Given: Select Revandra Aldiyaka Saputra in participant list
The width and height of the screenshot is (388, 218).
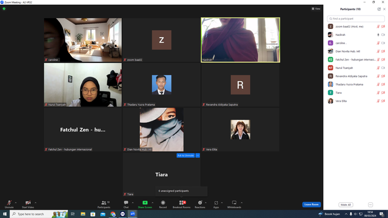Looking at the screenshot, I should click(x=356, y=76).
